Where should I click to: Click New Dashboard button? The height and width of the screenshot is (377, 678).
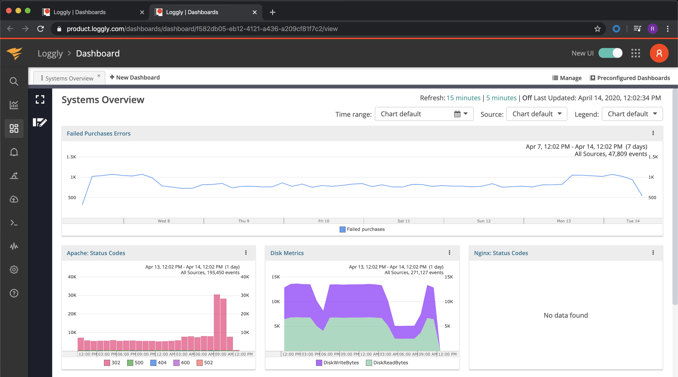pyautogui.click(x=134, y=77)
